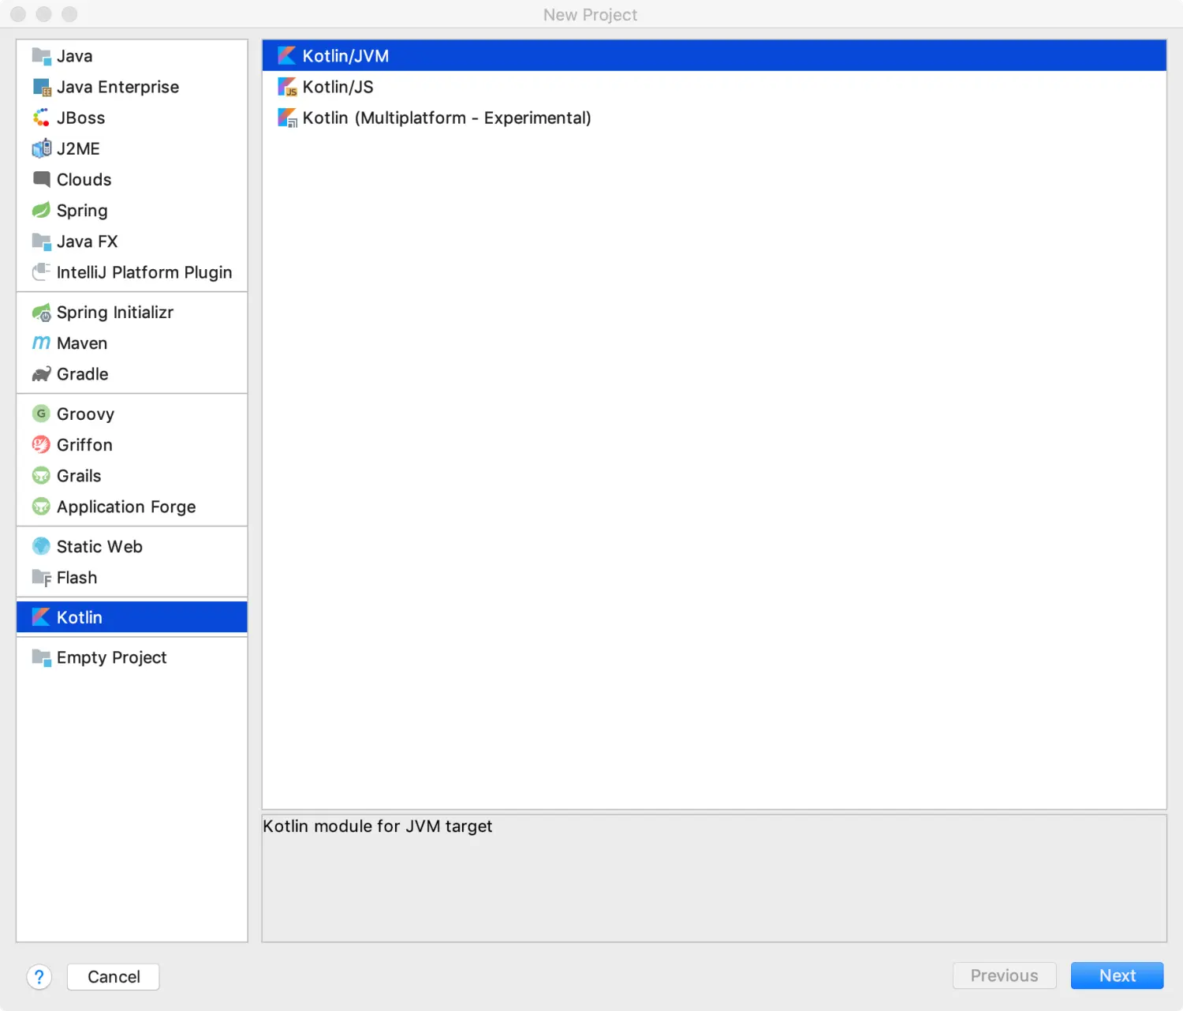Select Gradle project type
The width and height of the screenshot is (1183, 1011).
point(132,374)
